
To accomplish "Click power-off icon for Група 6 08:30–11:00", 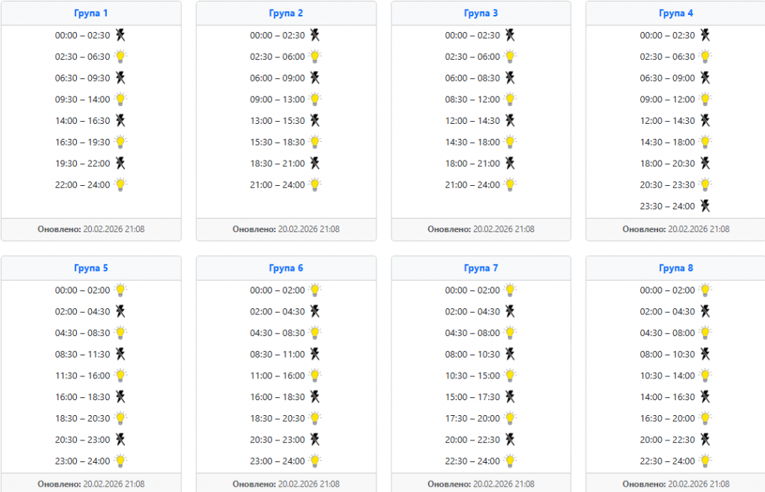I will tap(315, 354).
